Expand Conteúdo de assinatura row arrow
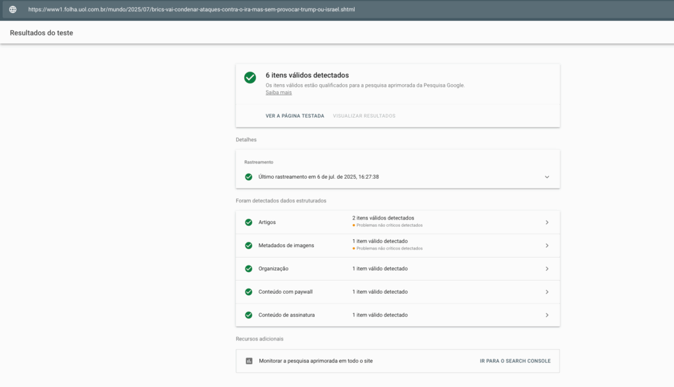 click(546, 315)
